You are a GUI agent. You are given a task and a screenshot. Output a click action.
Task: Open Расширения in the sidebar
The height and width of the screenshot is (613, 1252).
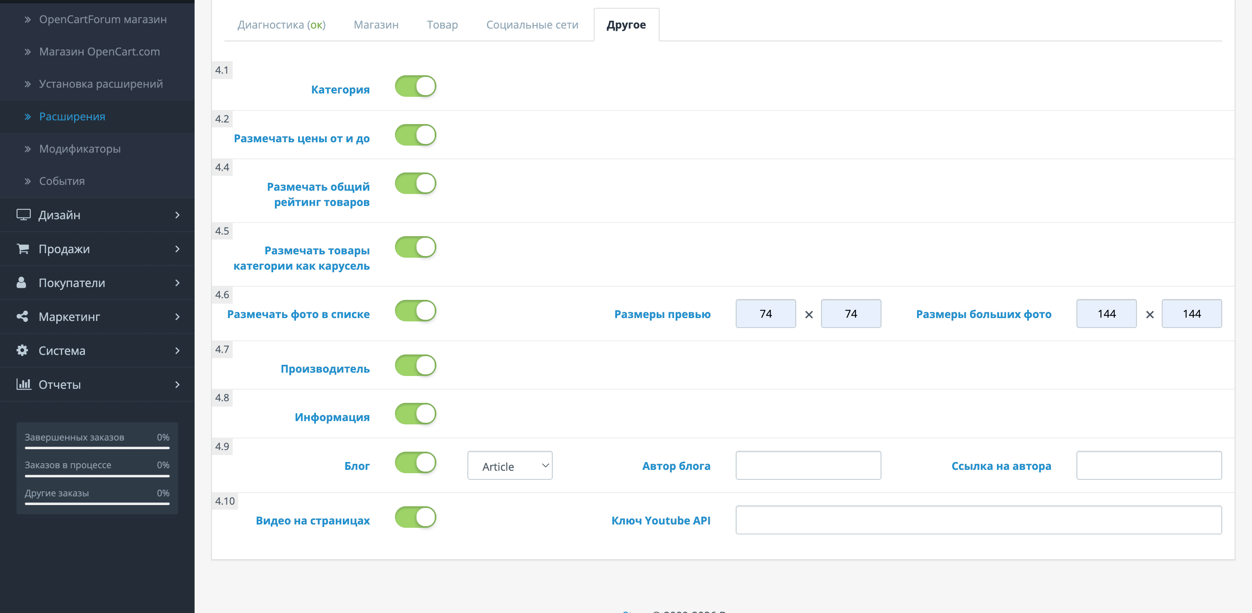pos(72,117)
